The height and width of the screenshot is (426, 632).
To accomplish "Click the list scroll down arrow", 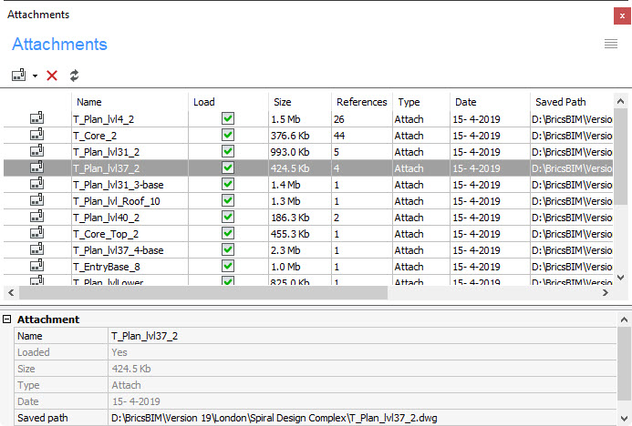I will 621,277.
